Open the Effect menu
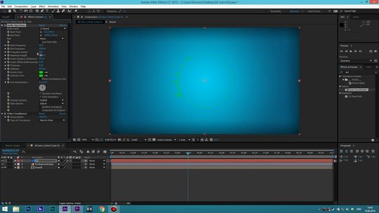 42,7
